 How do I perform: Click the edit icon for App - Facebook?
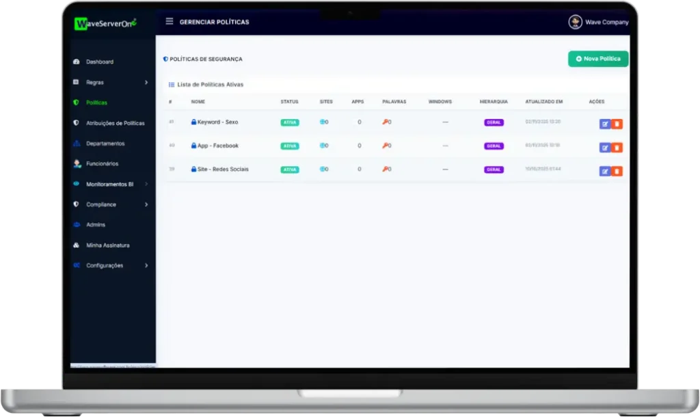tap(605, 148)
